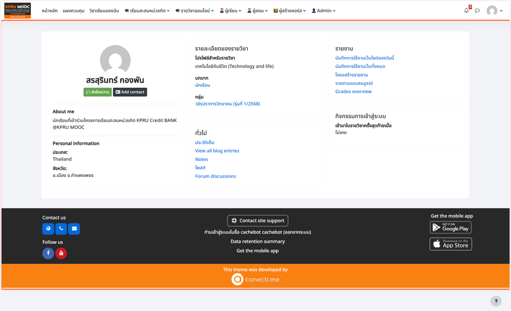Click the ออกจากระบบ logout link in footer

tap(297, 232)
